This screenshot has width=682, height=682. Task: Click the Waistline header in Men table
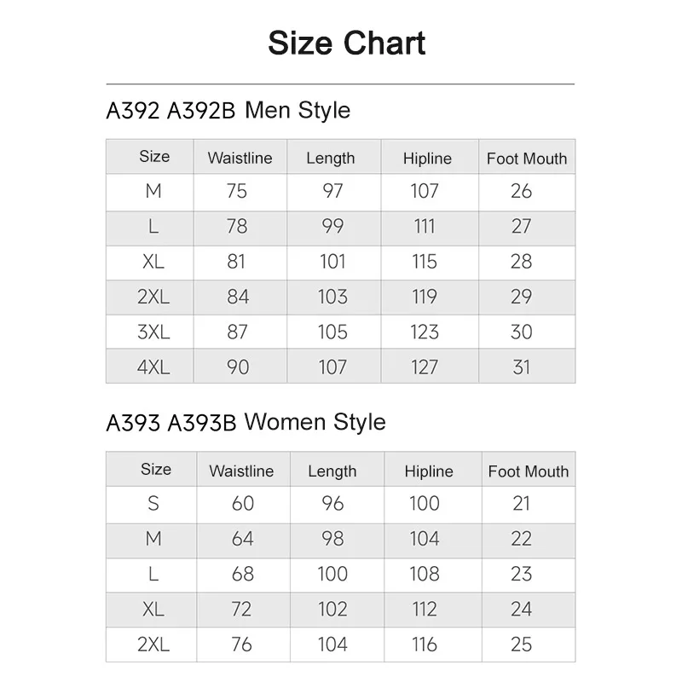(240, 158)
